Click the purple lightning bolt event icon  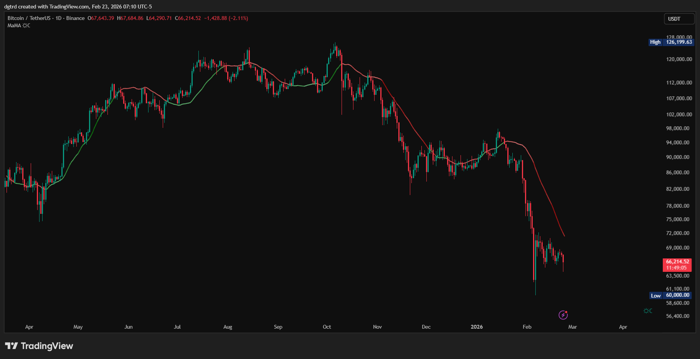(x=563, y=315)
